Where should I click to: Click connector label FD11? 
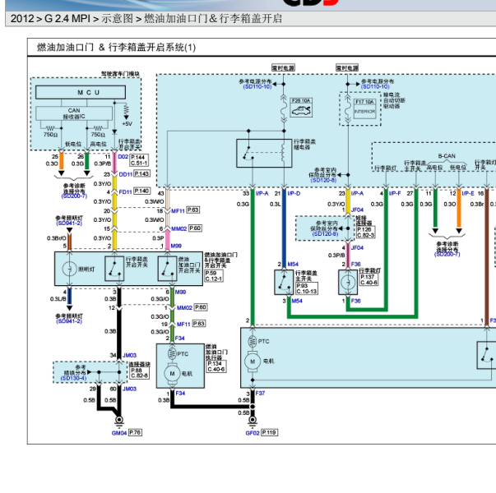(x=126, y=191)
